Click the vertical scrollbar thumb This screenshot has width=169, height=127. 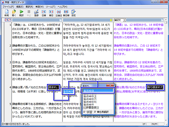tap(166, 22)
